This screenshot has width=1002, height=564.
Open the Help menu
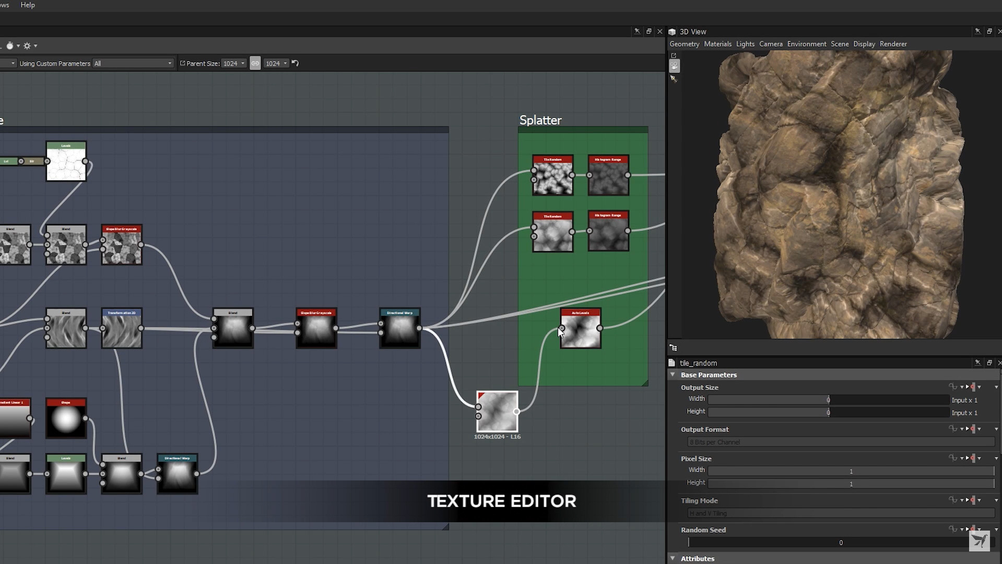(x=28, y=5)
